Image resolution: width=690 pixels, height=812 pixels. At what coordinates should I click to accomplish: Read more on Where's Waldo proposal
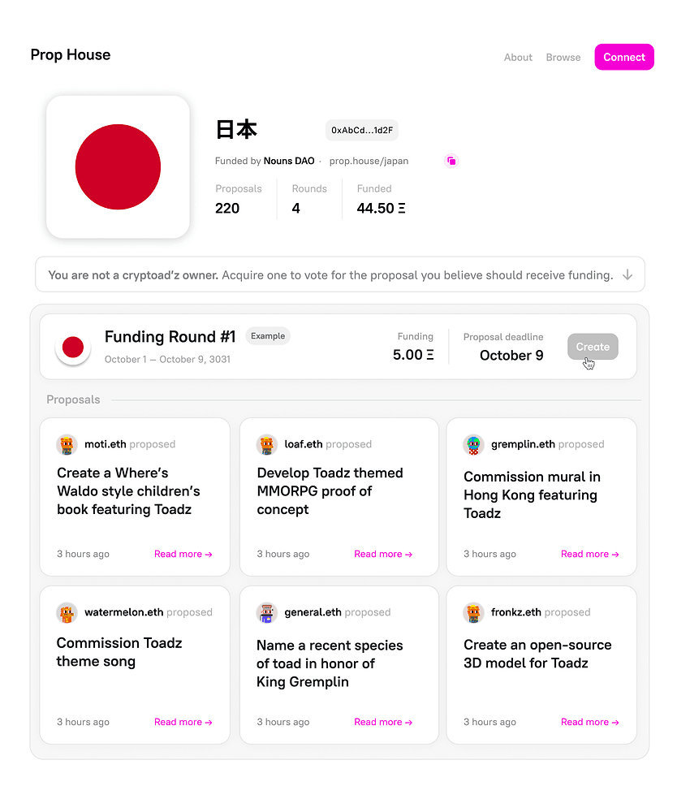183,554
